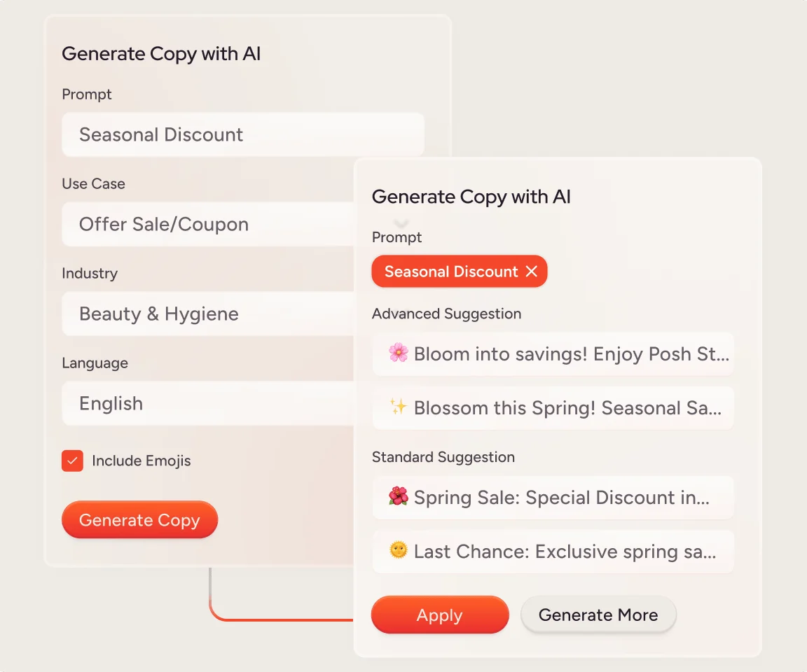807x672 pixels.
Task: Click the faint chevron above Prompt label
Action: pos(401,223)
